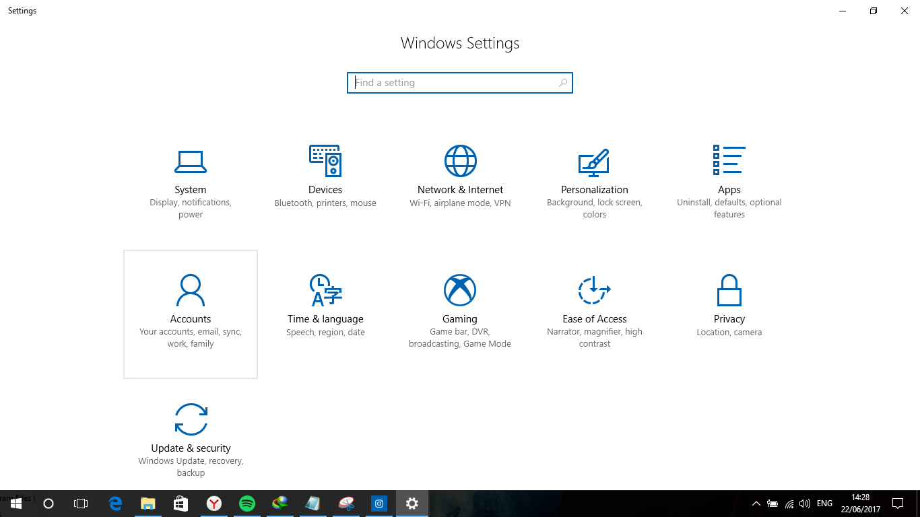Open Microsoft Edge from the taskbar
The height and width of the screenshot is (517, 920).
[x=114, y=503]
